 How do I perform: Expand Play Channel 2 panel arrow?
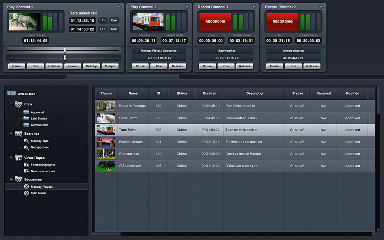click(187, 7)
